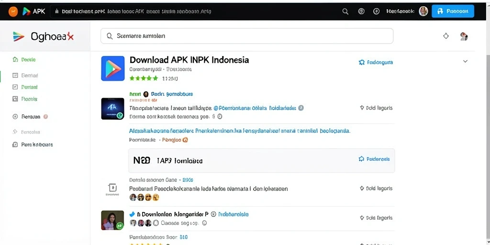This screenshot has height=245, width=490.
Task: Click the magnifier icon inside the search field
Action: pos(110,36)
